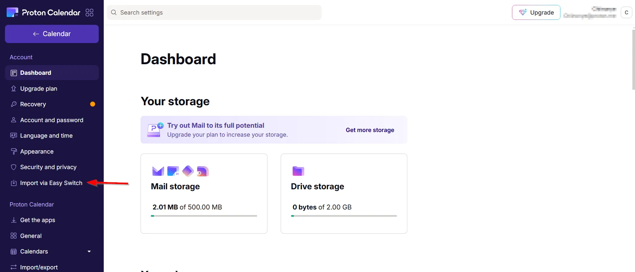
Task: Click the Appearance paint roller icon
Action: [14, 151]
